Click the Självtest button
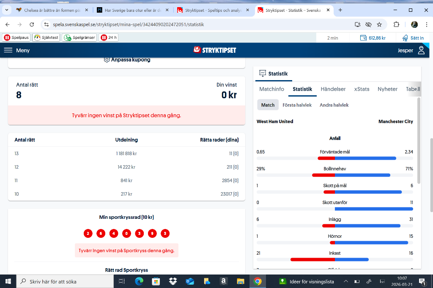This screenshot has width=433, height=288. pyautogui.click(x=46, y=38)
